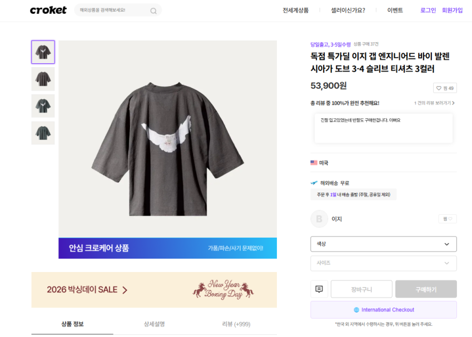Select the second product thumbnail
The height and width of the screenshot is (337, 472).
point(43,79)
